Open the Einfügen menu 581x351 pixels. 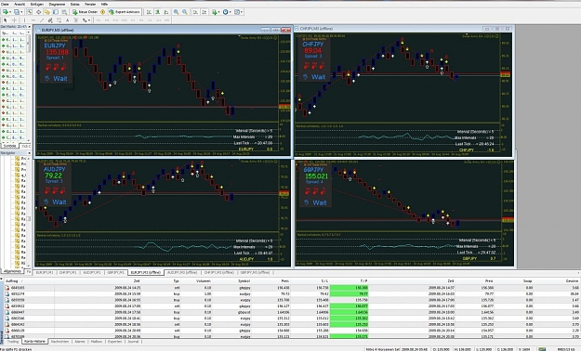point(36,4)
